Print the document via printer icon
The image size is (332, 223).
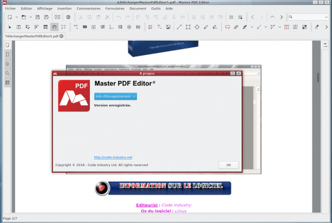pos(68,17)
